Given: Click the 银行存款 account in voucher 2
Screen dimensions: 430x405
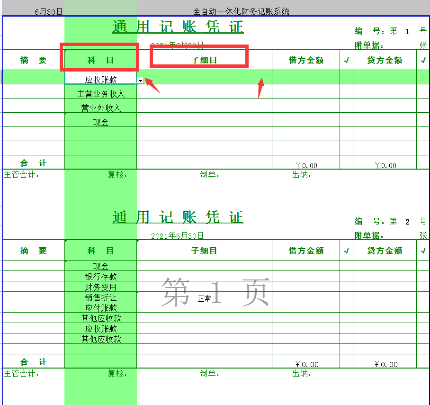Looking at the screenshot, I should tap(100, 277).
